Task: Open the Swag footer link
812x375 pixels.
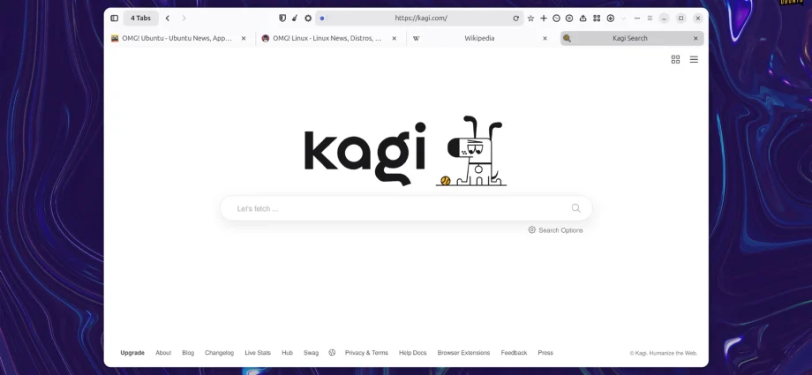Action: (x=312, y=353)
